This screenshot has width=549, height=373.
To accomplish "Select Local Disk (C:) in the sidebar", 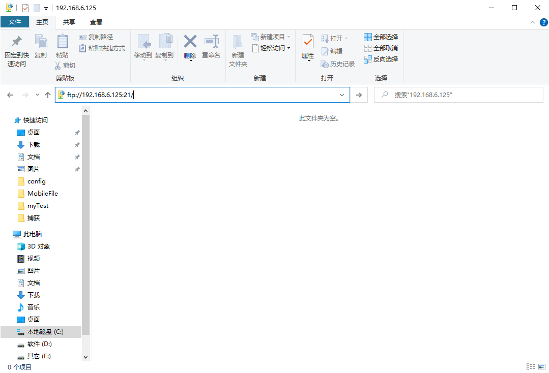I will [41, 332].
